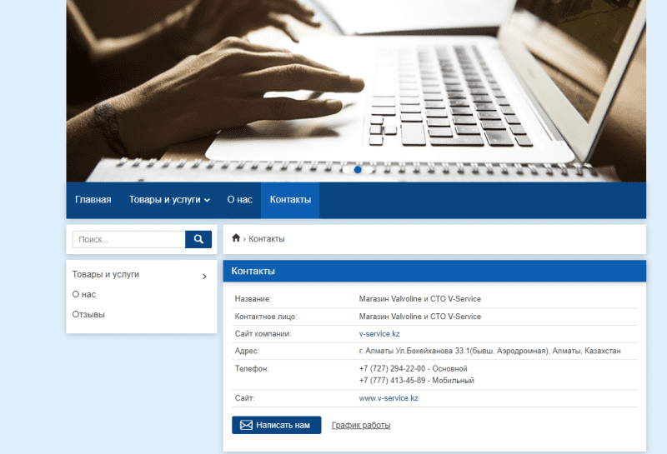Click Контакты in the breadcrumb
667x454 pixels.
click(x=267, y=239)
